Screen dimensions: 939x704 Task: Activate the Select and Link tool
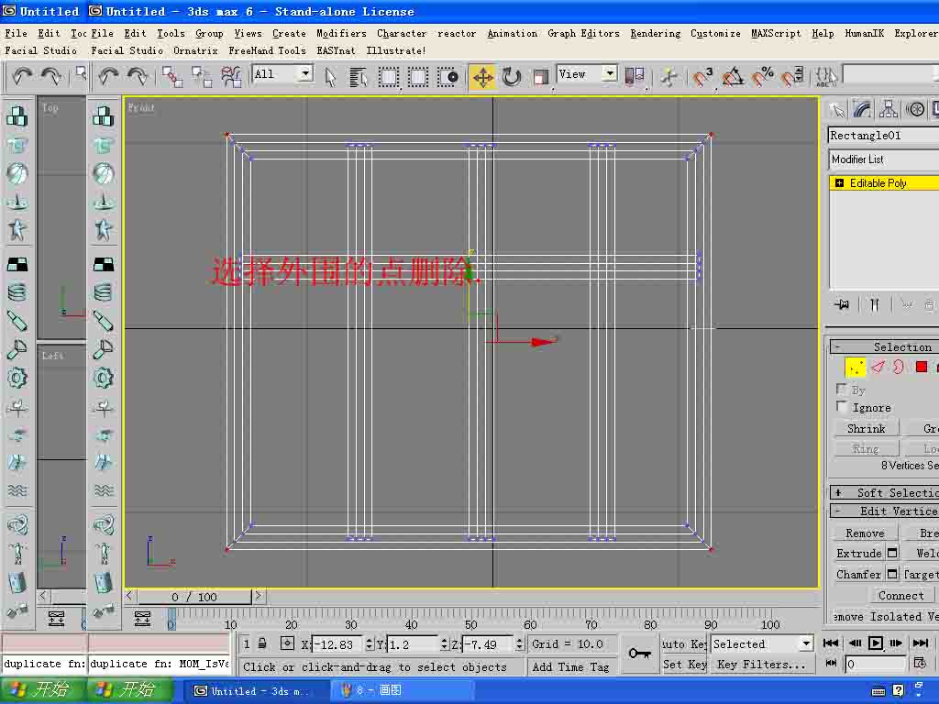pyautogui.click(x=171, y=77)
